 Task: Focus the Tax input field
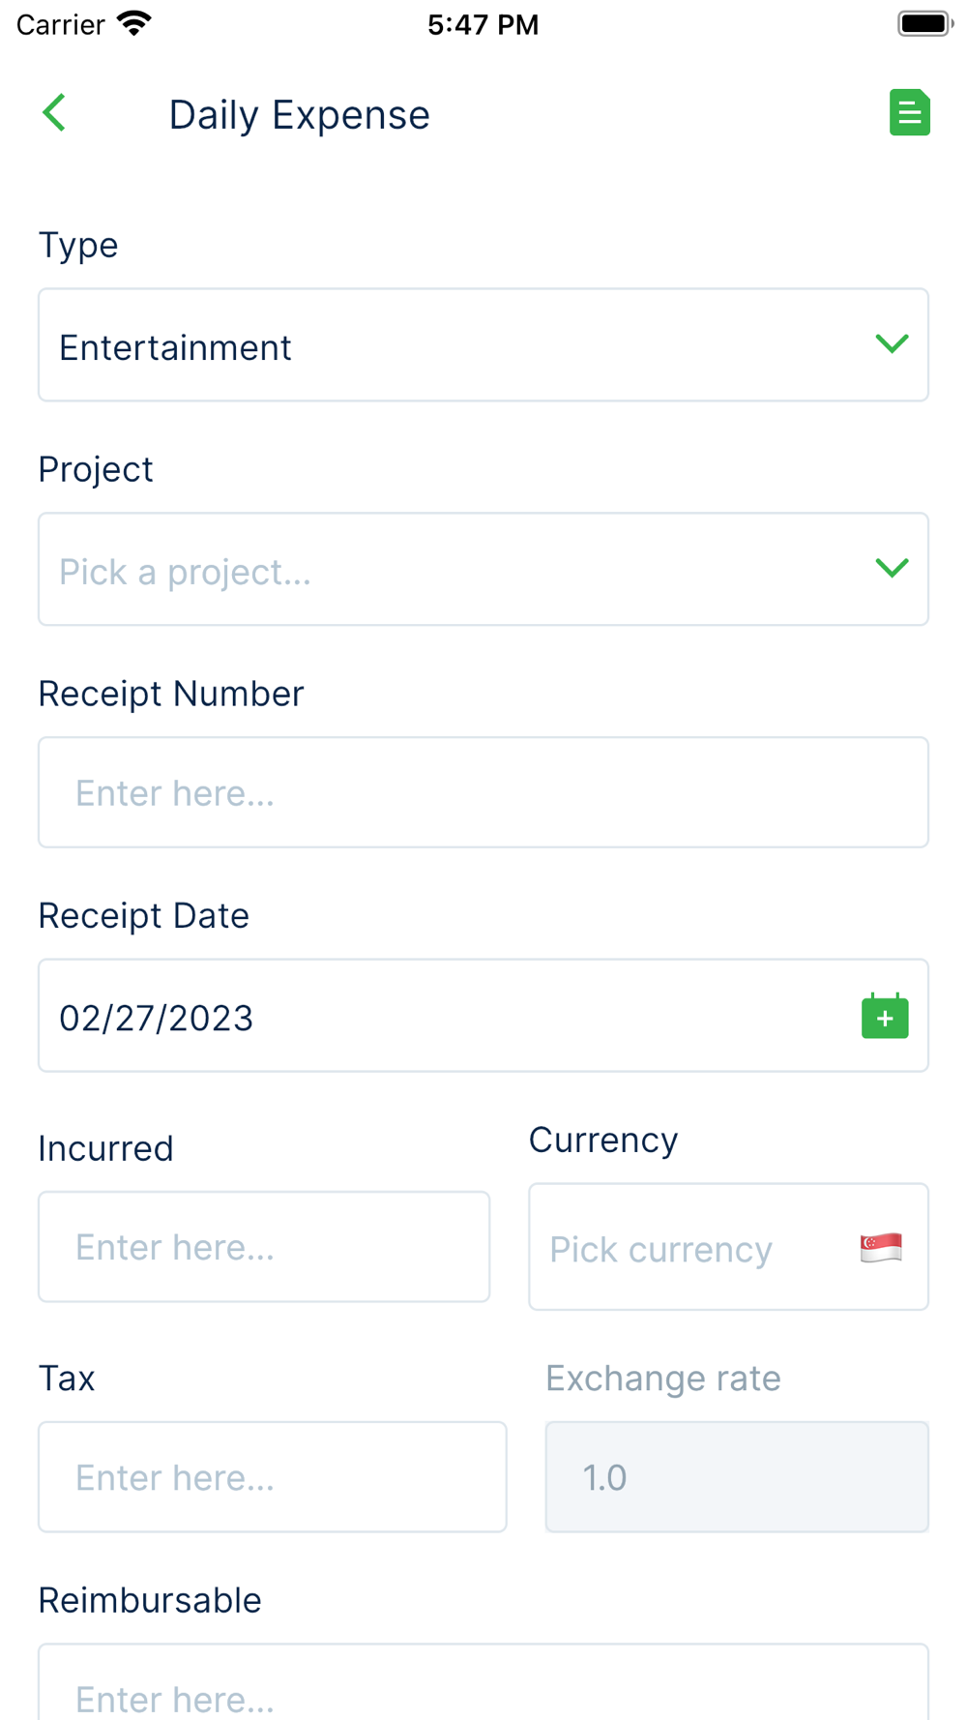tap(272, 1477)
